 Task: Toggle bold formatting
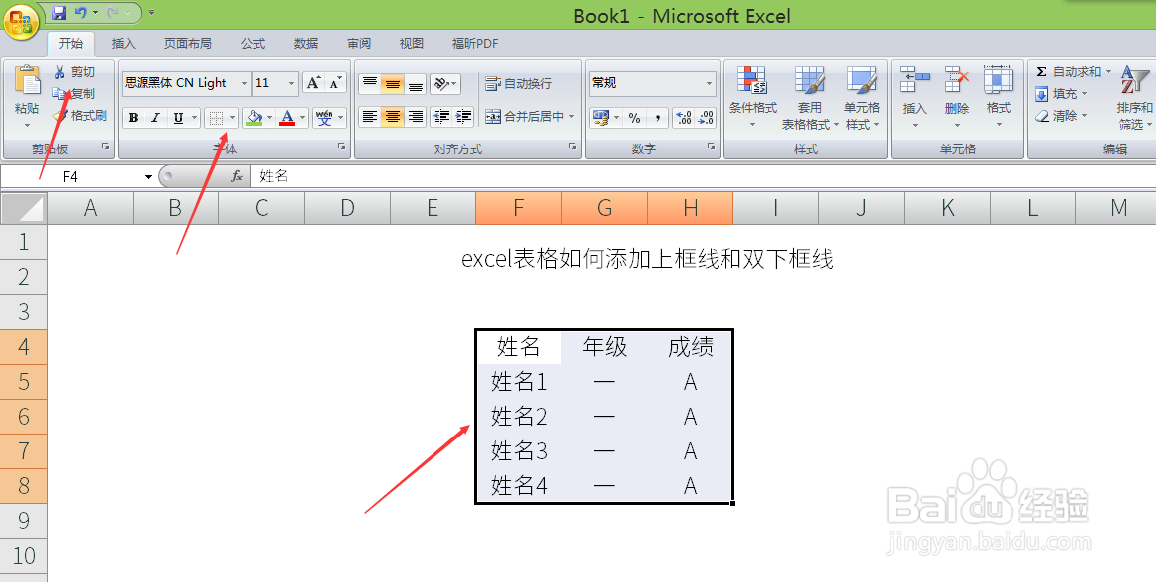(133, 118)
